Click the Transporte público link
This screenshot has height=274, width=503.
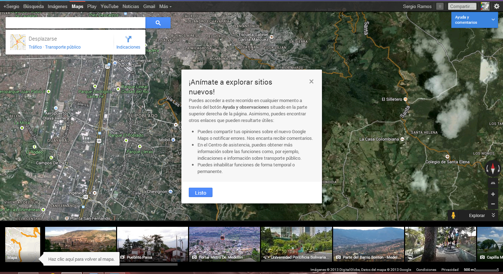(x=63, y=47)
